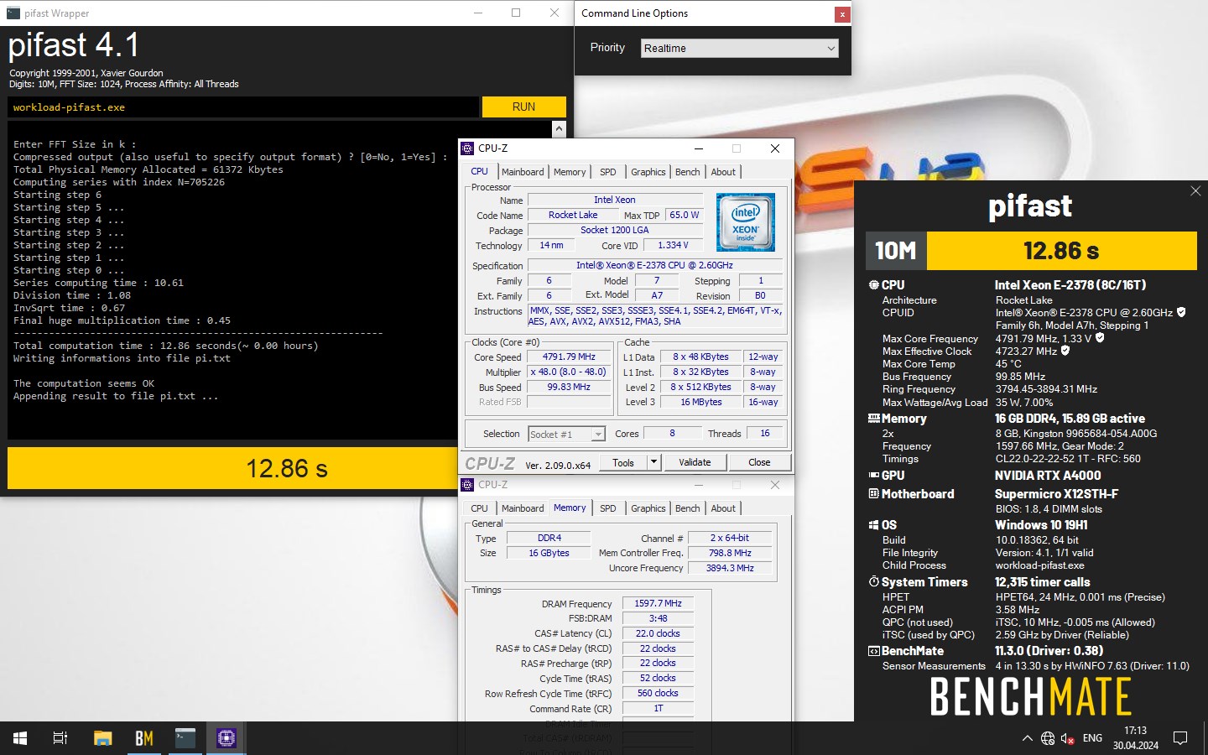The height and width of the screenshot is (755, 1208).
Task: Click the 10M digits label in BenchMate
Action: coord(896,251)
